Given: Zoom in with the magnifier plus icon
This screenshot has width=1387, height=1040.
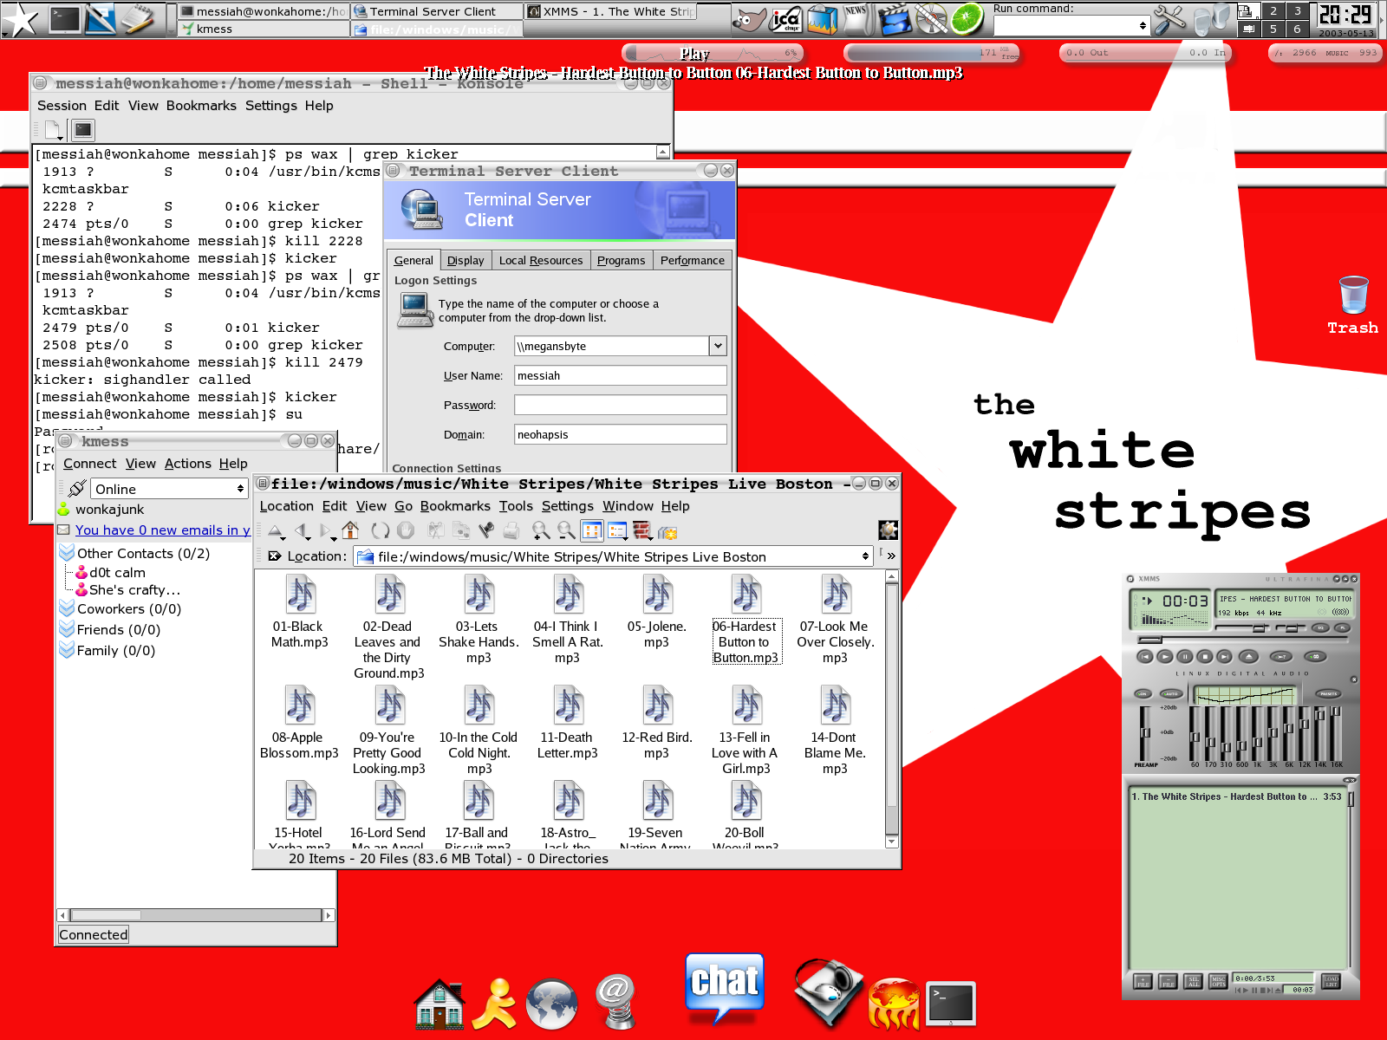Looking at the screenshot, I should (x=541, y=530).
